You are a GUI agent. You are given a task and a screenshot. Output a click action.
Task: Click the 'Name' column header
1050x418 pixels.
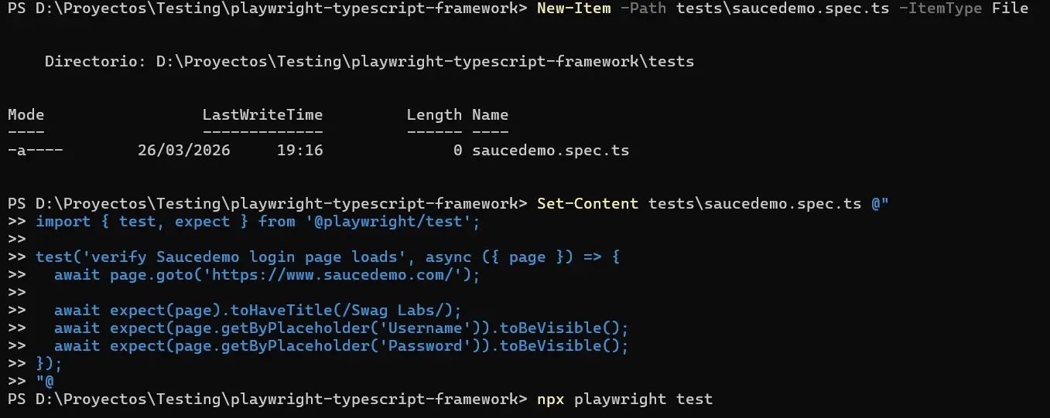click(x=490, y=115)
